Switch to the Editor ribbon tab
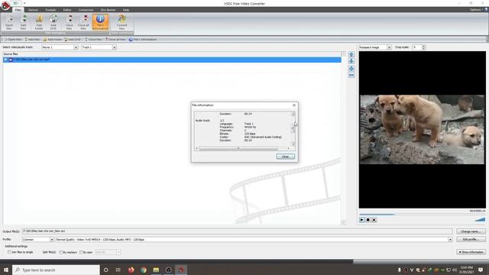Screen dimensions: 489x275 point(67,10)
